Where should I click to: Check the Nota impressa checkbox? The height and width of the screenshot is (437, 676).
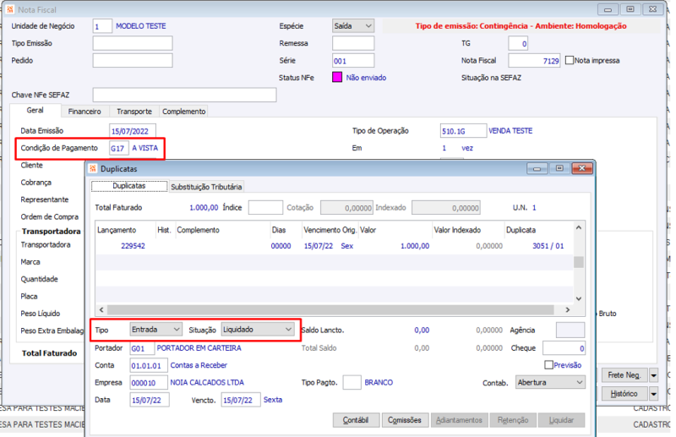[569, 60]
